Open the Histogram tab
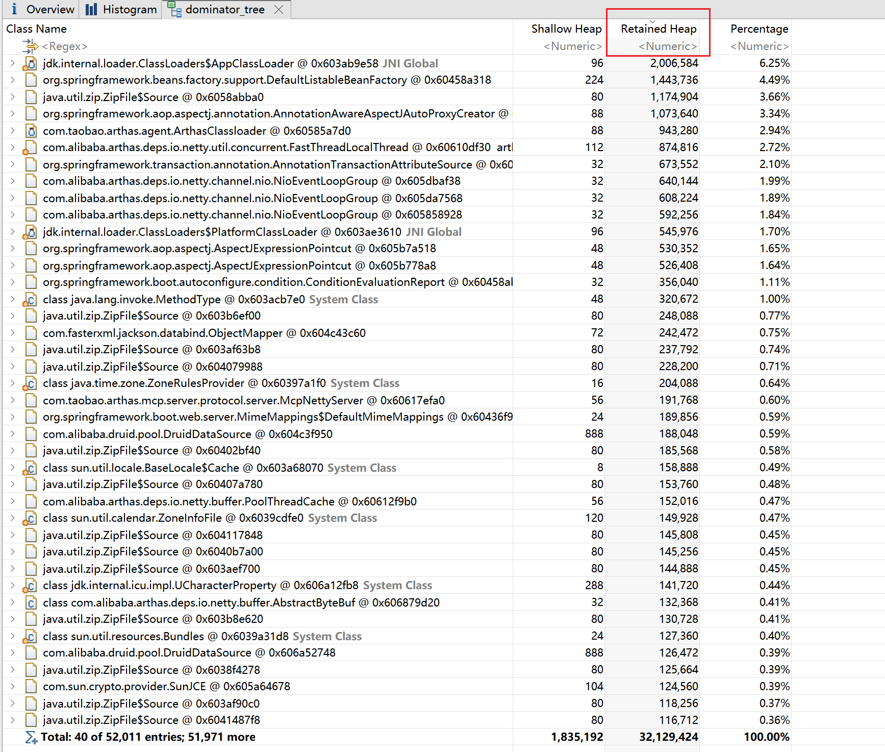 (121, 9)
